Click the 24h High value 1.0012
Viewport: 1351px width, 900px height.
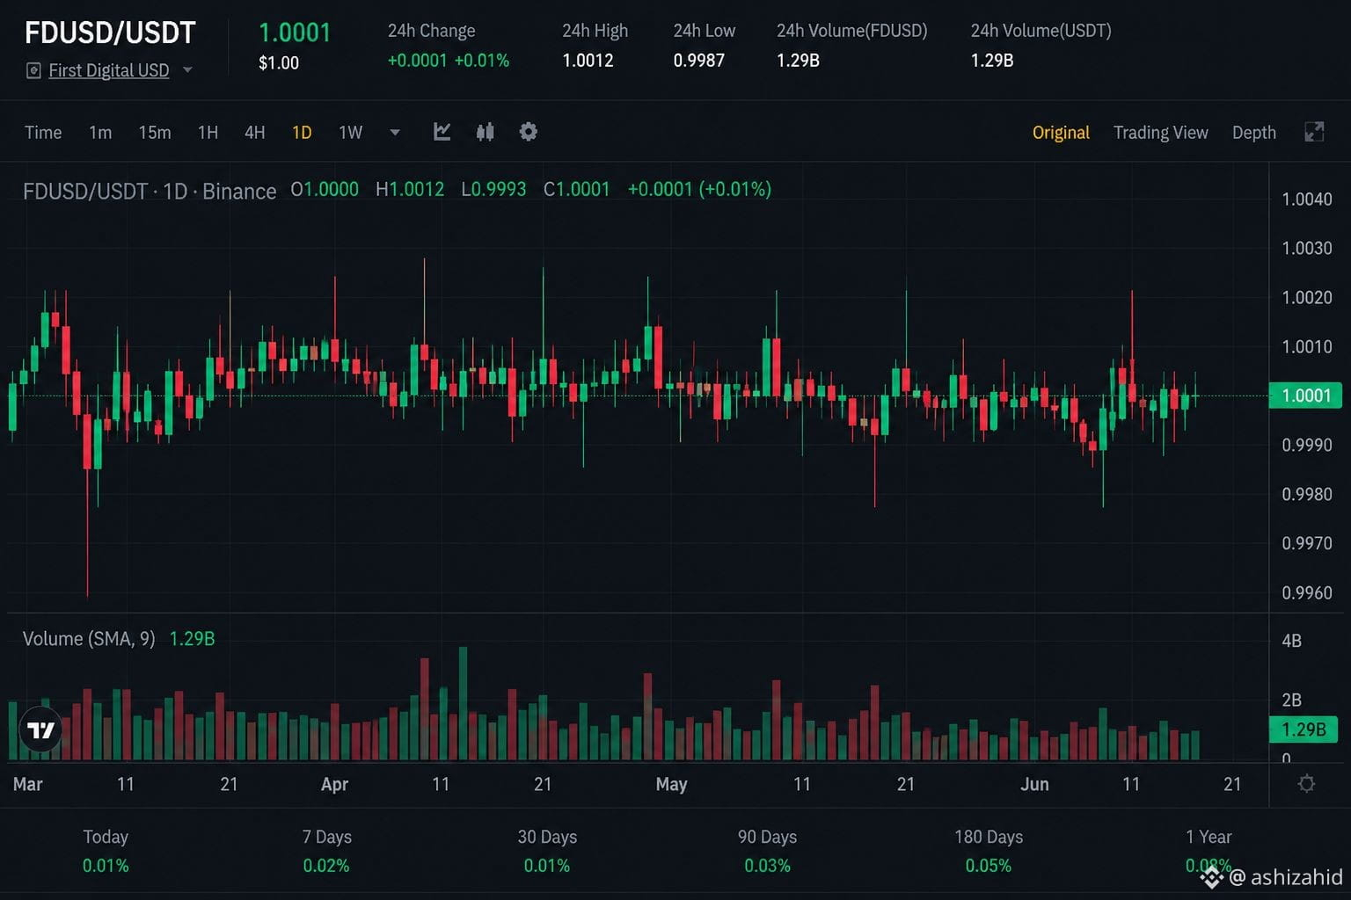pos(588,61)
